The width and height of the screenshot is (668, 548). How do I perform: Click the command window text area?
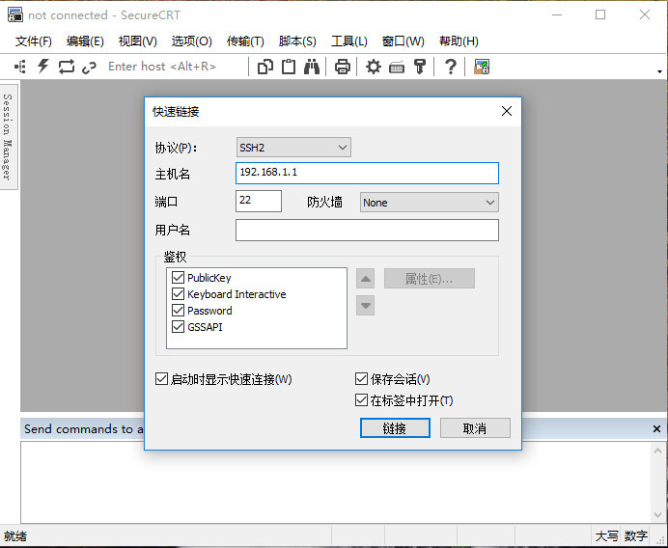(336, 482)
